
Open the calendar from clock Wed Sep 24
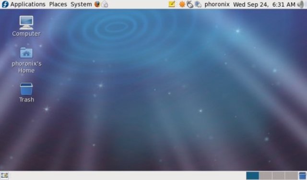coord(264,4)
